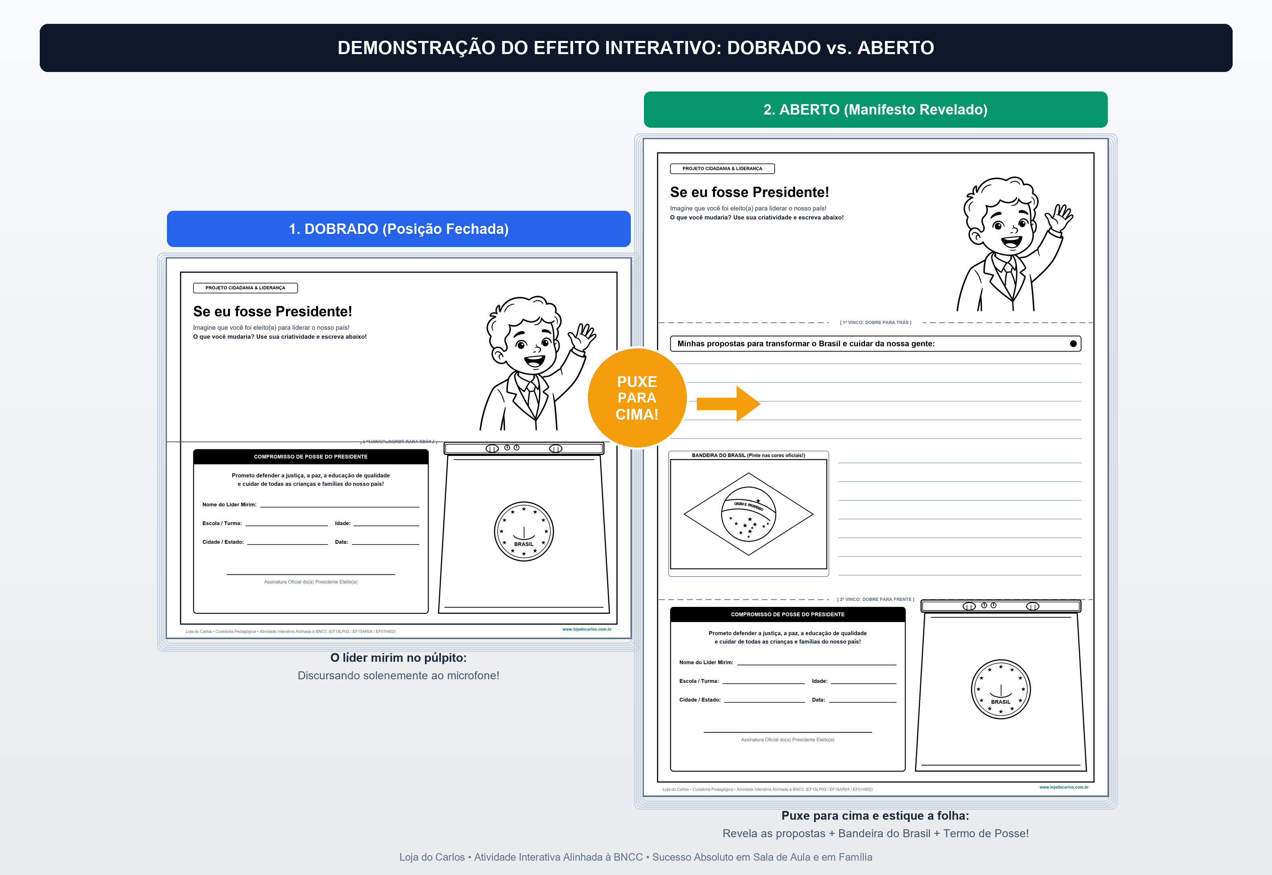Click '[ 2º VINCO: DOBRE PARA FRENTE ]' label
Screen dimensions: 1272x875
click(x=875, y=600)
